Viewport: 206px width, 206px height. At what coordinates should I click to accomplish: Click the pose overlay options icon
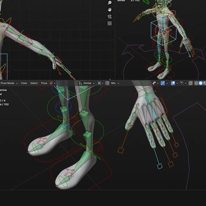point(182,83)
